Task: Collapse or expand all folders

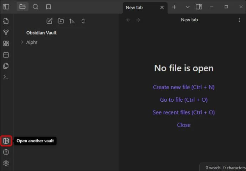Action: tap(83, 21)
